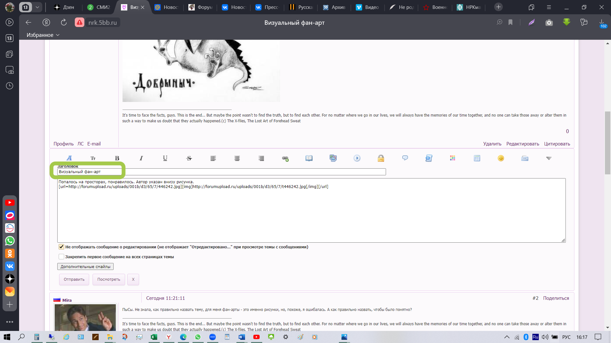Reload the page with refresh icon

click(64, 22)
